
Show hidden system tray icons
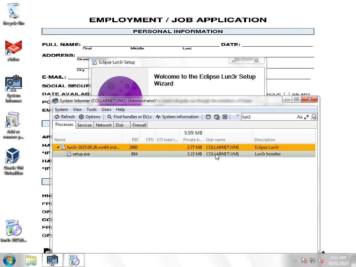296,261
